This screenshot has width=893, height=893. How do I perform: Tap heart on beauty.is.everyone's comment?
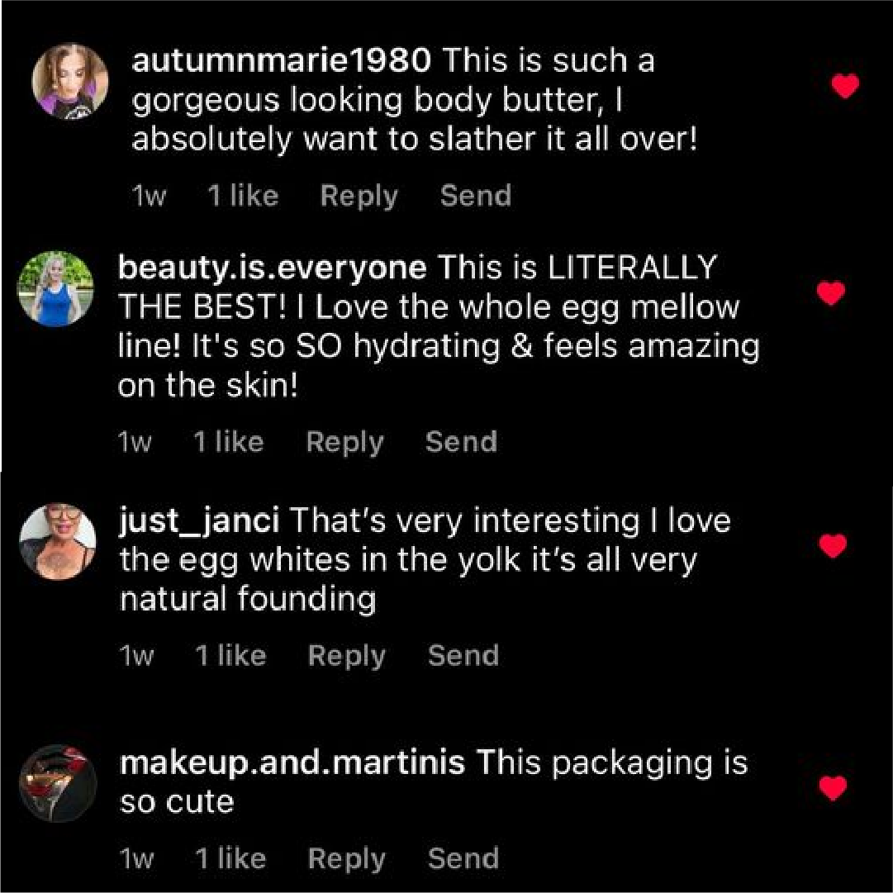[x=830, y=292]
